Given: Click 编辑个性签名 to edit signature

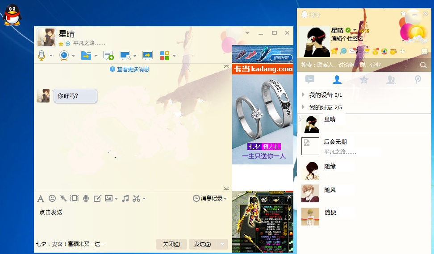Looking at the screenshot, I should coord(347,39).
